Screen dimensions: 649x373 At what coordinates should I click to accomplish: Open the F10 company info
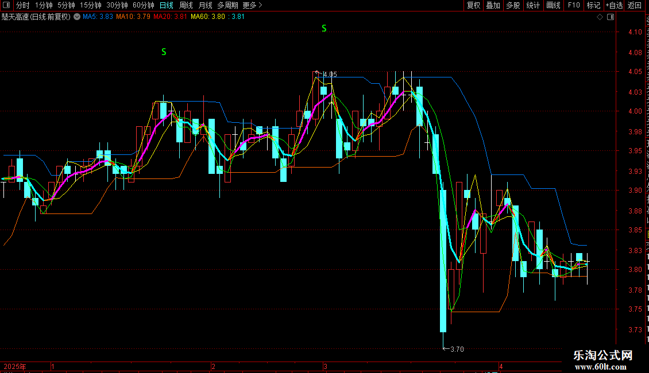tap(574, 5)
